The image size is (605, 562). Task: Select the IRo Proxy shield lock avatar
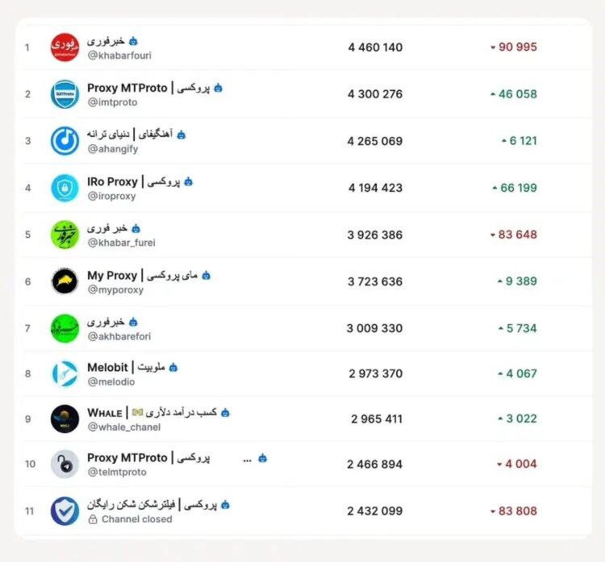[65, 188]
